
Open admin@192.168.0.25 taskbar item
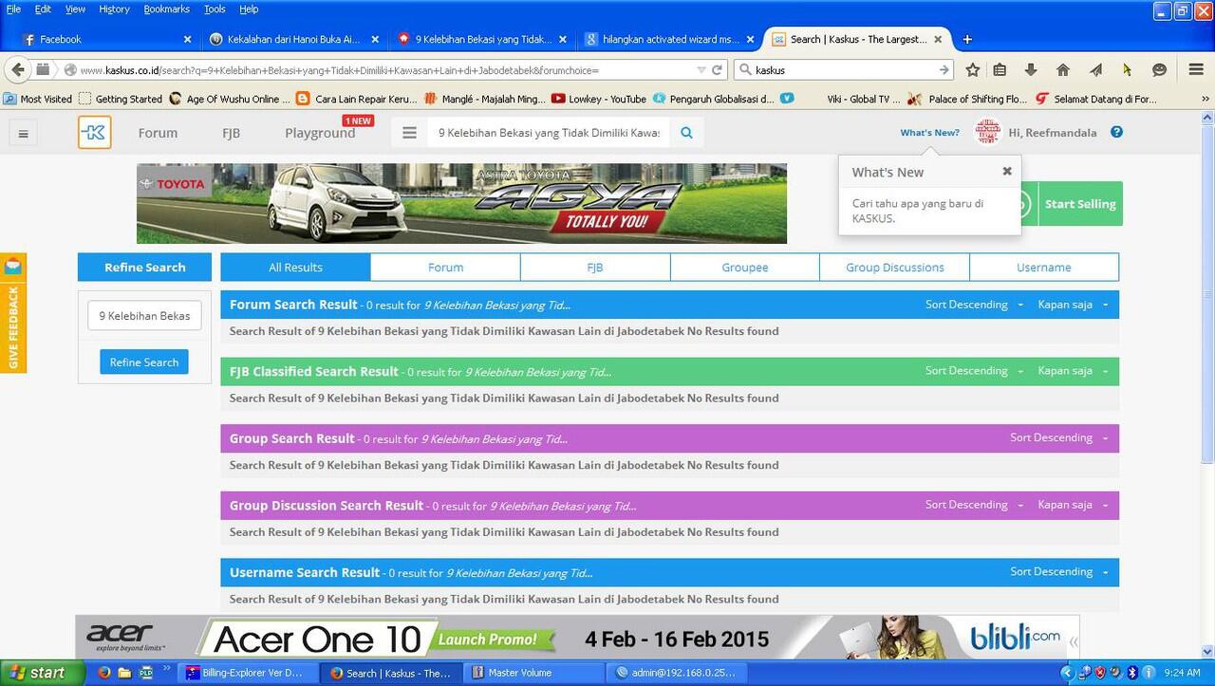click(678, 673)
